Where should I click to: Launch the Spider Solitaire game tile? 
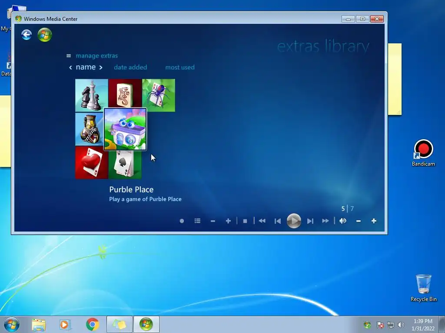158,95
